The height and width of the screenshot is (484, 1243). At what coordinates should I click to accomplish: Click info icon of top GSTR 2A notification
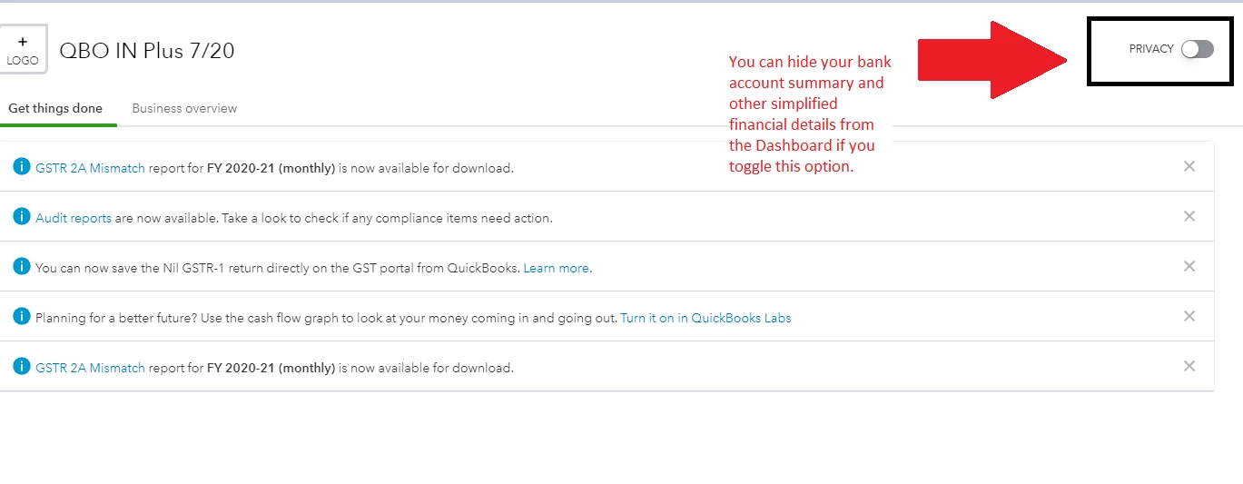tap(22, 167)
